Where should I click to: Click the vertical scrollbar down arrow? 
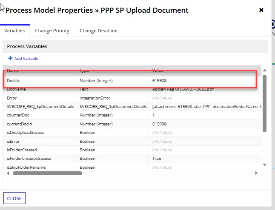coord(264,165)
